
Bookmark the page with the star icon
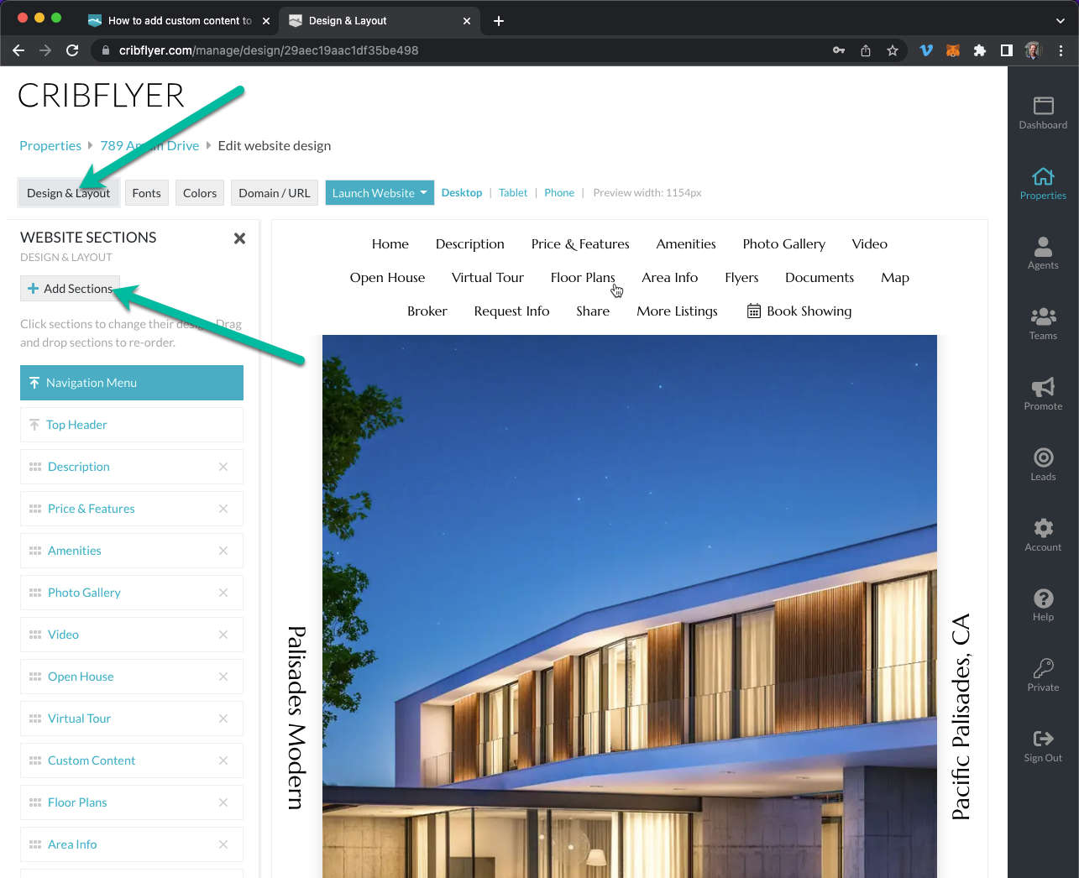pyautogui.click(x=893, y=50)
